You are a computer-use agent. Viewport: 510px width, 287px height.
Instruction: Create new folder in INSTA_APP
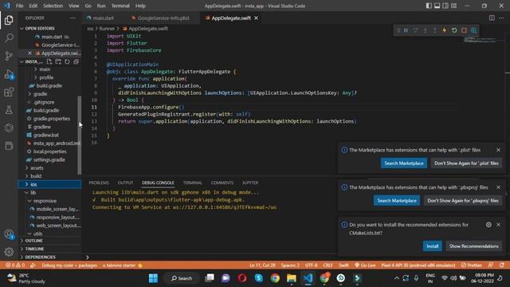(x=58, y=61)
